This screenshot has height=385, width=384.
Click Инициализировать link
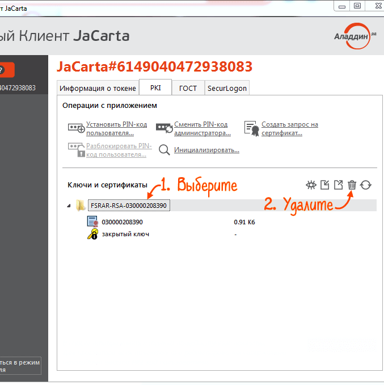tap(206, 150)
